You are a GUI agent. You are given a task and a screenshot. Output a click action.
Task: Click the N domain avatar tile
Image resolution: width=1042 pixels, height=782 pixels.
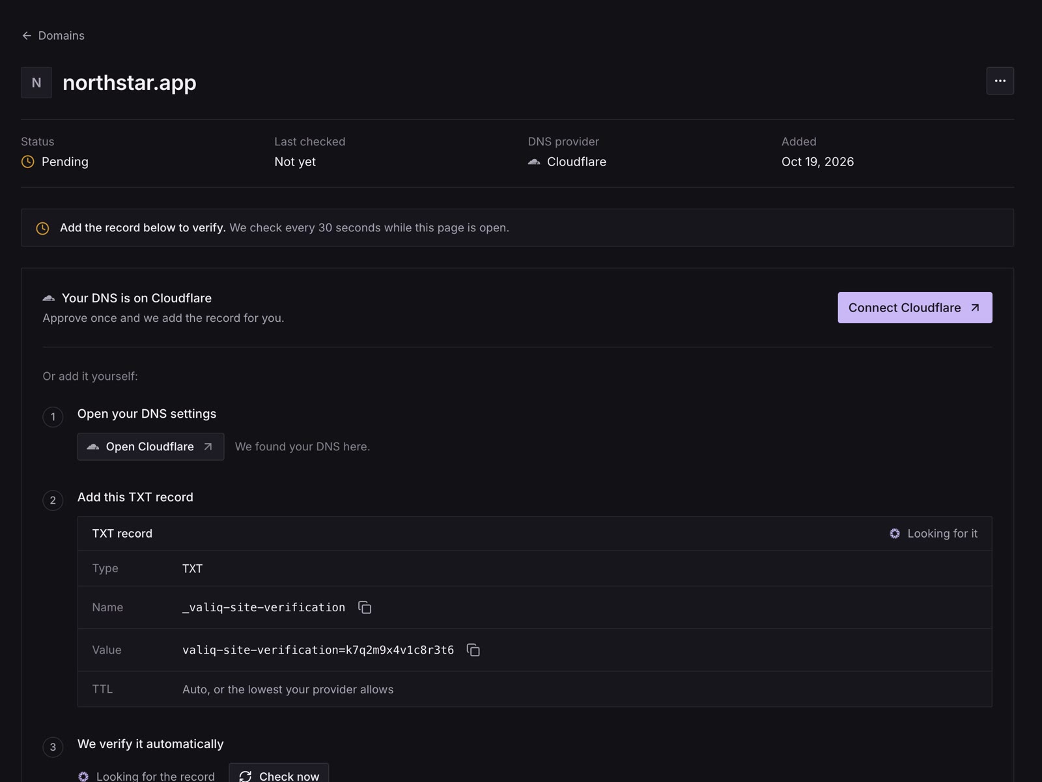36,83
